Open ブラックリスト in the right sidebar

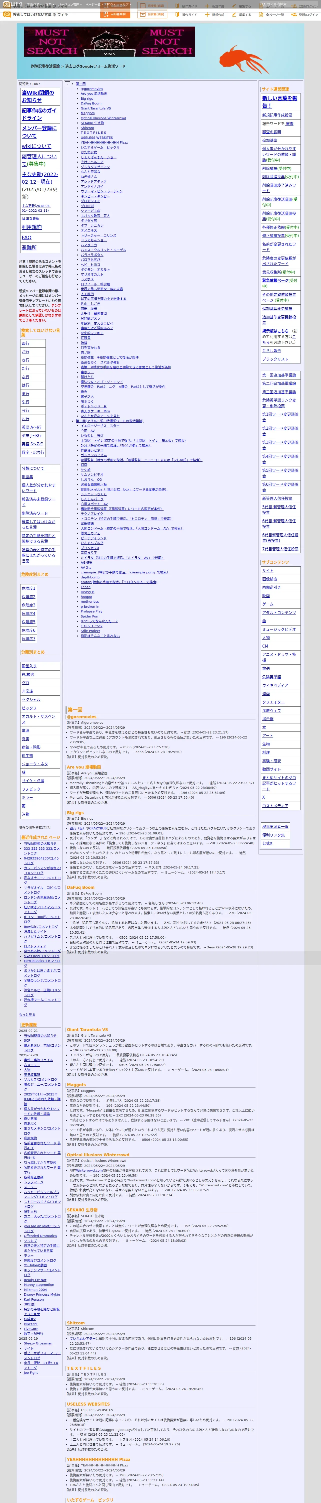275,359
